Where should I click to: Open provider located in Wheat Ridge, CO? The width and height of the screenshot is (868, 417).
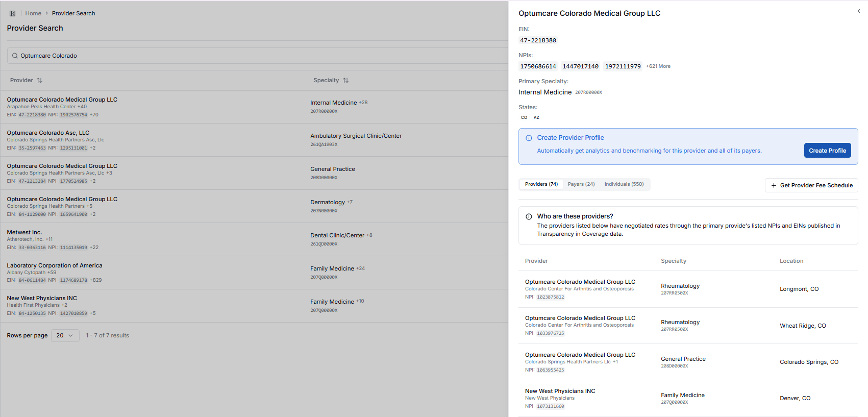click(688, 326)
